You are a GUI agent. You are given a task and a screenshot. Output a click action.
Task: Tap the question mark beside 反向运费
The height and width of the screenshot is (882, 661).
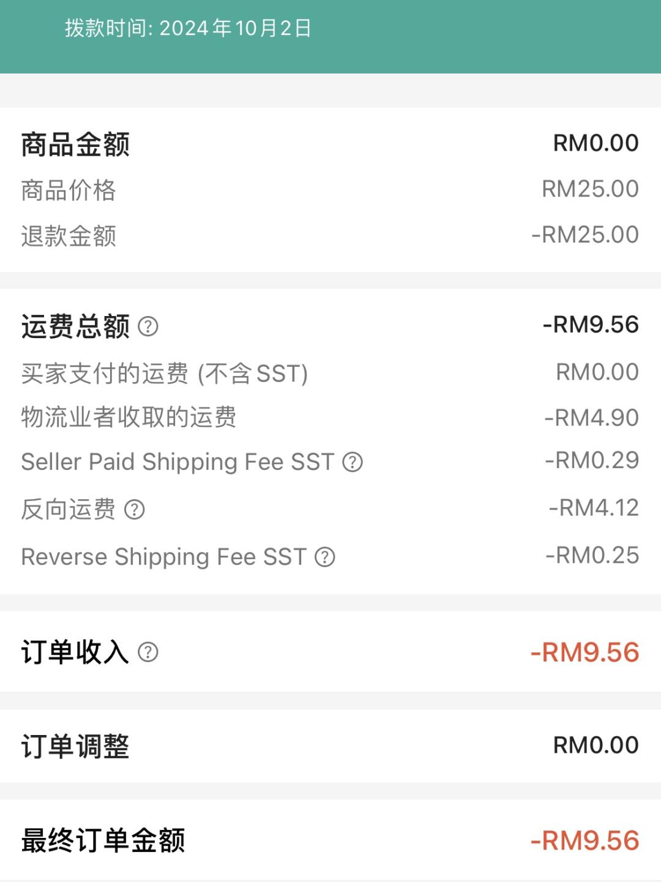135,509
